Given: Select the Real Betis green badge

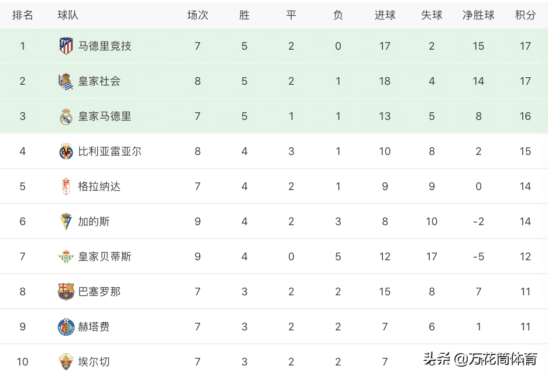Looking at the screenshot, I should click(x=66, y=257).
